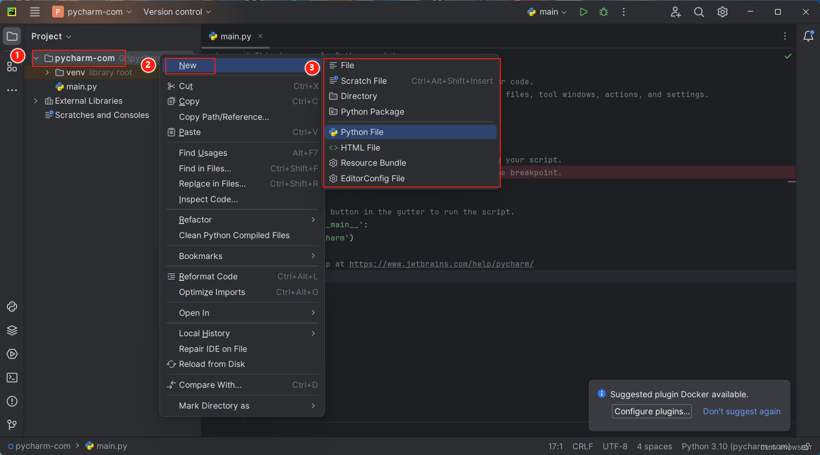Select Scratches and Consoles node
The width and height of the screenshot is (820, 455).
pyautogui.click(x=97, y=115)
